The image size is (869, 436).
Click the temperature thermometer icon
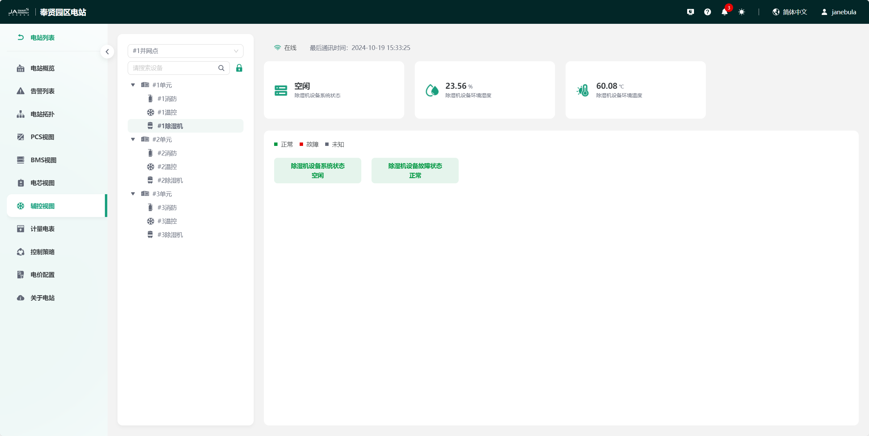(x=583, y=90)
